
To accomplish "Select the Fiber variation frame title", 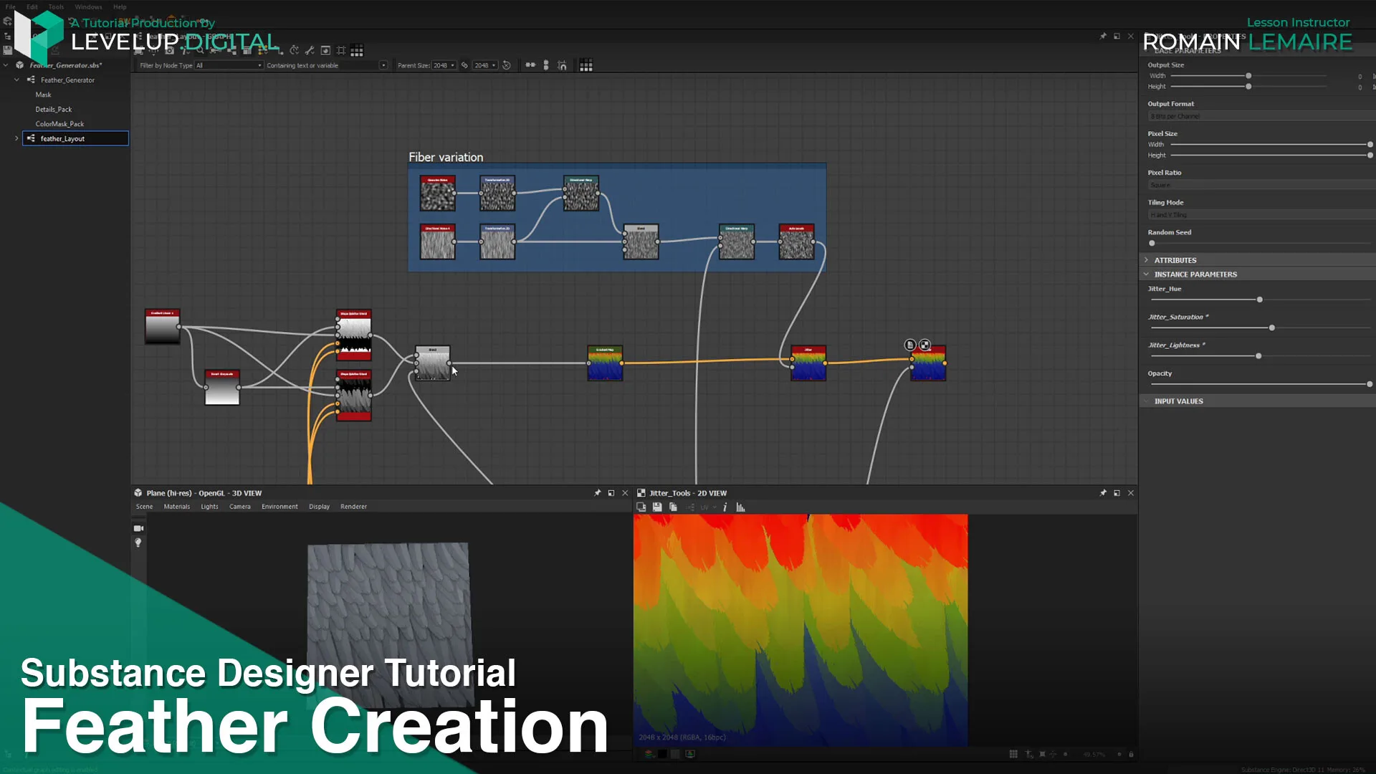I will click(x=446, y=157).
